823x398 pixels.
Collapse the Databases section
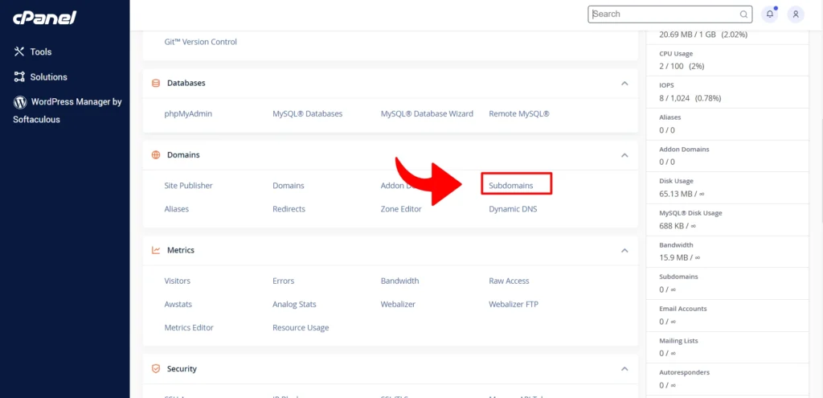624,83
